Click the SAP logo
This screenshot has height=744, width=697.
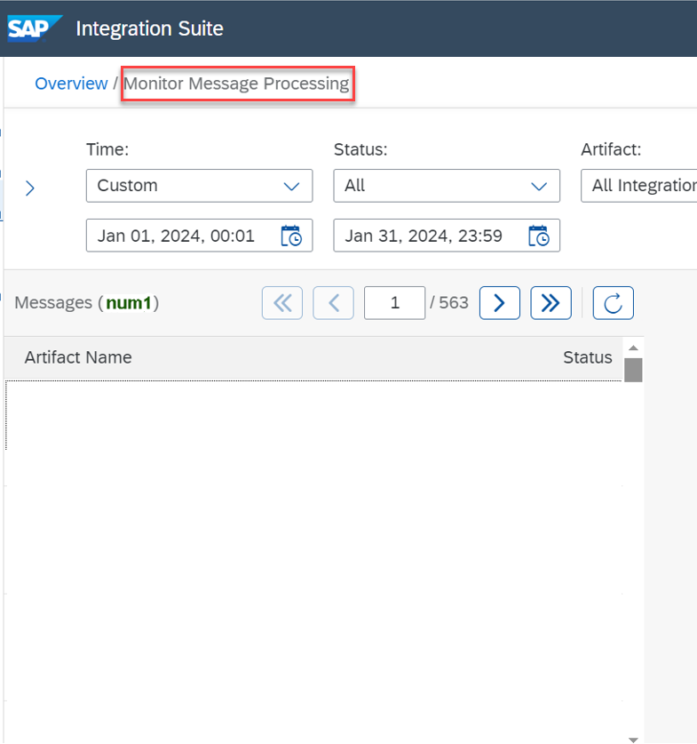pyautogui.click(x=35, y=28)
